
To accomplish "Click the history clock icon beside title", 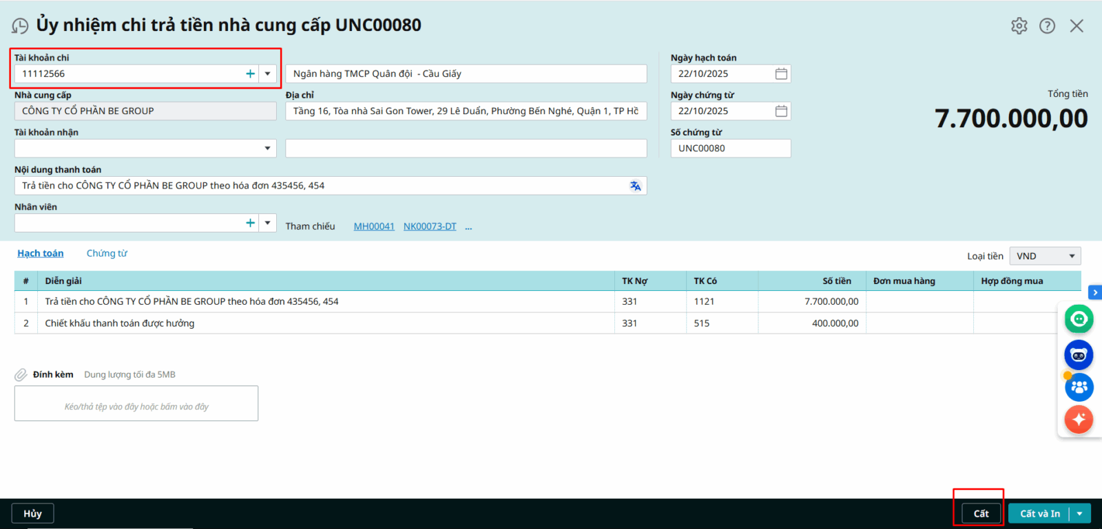I will (20, 26).
